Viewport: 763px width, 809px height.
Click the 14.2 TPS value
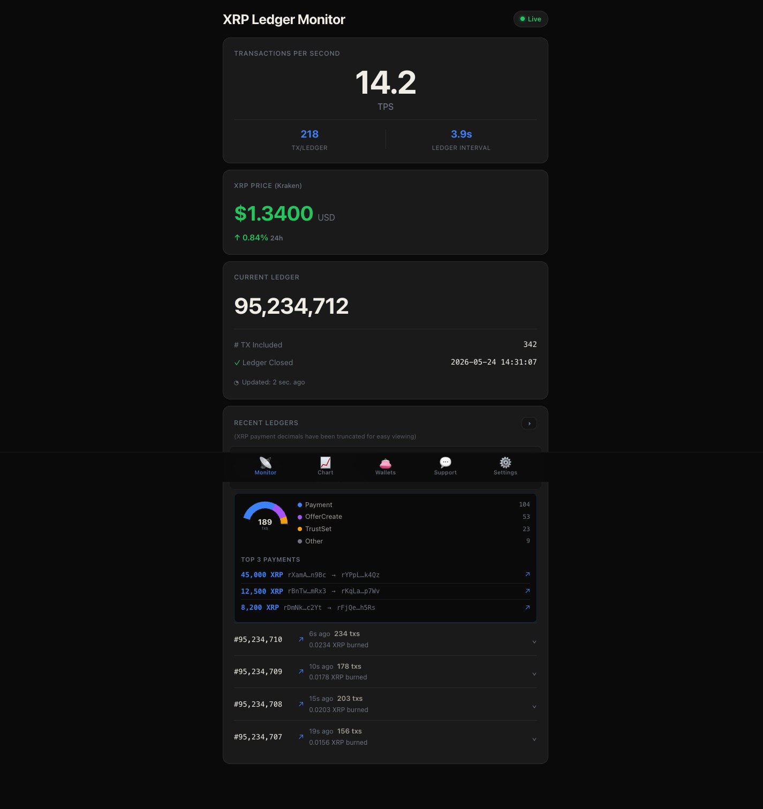point(386,82)
